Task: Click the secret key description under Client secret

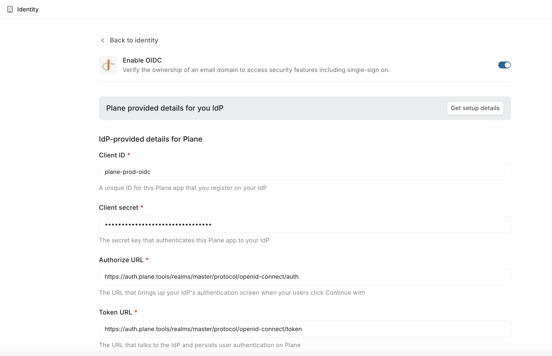Action: [184, 240]
